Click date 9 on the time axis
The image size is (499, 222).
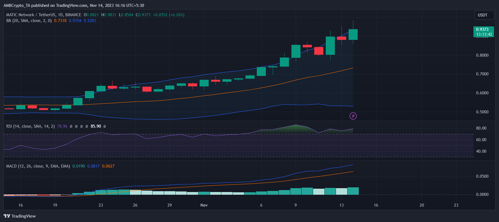[x=296, y=205]
